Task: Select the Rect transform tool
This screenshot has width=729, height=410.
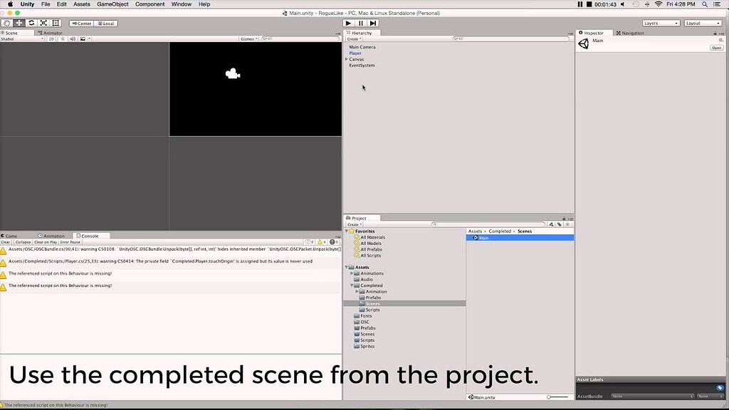Action: [56, 23]
